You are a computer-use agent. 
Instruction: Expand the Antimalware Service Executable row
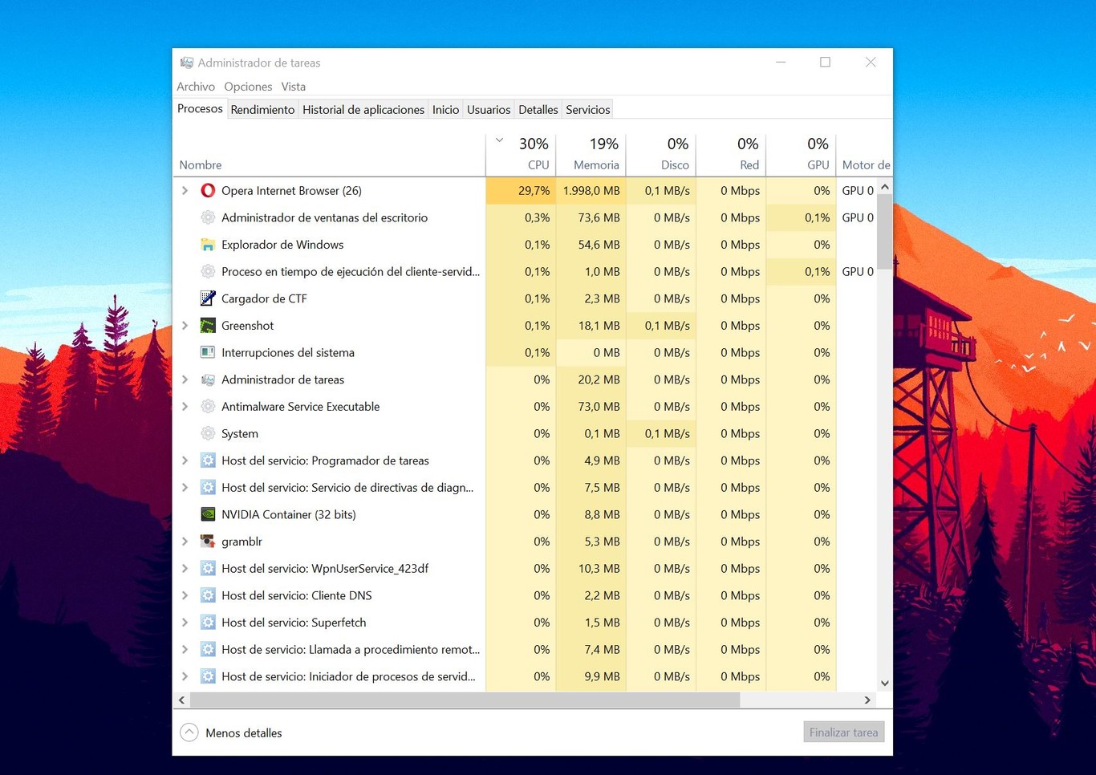[185, 407]
